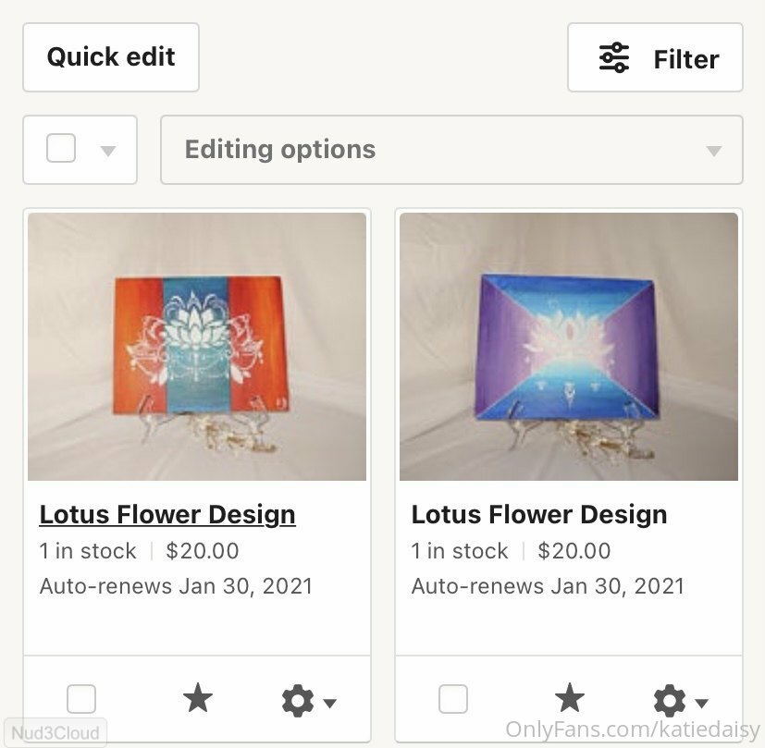This screenshot has height=748, width=765.
Task: Click the blue listing's Auto-renews date
Action: 548,586
